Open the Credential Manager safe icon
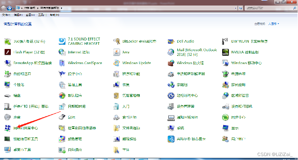The image size is (298, 160). 116,96
